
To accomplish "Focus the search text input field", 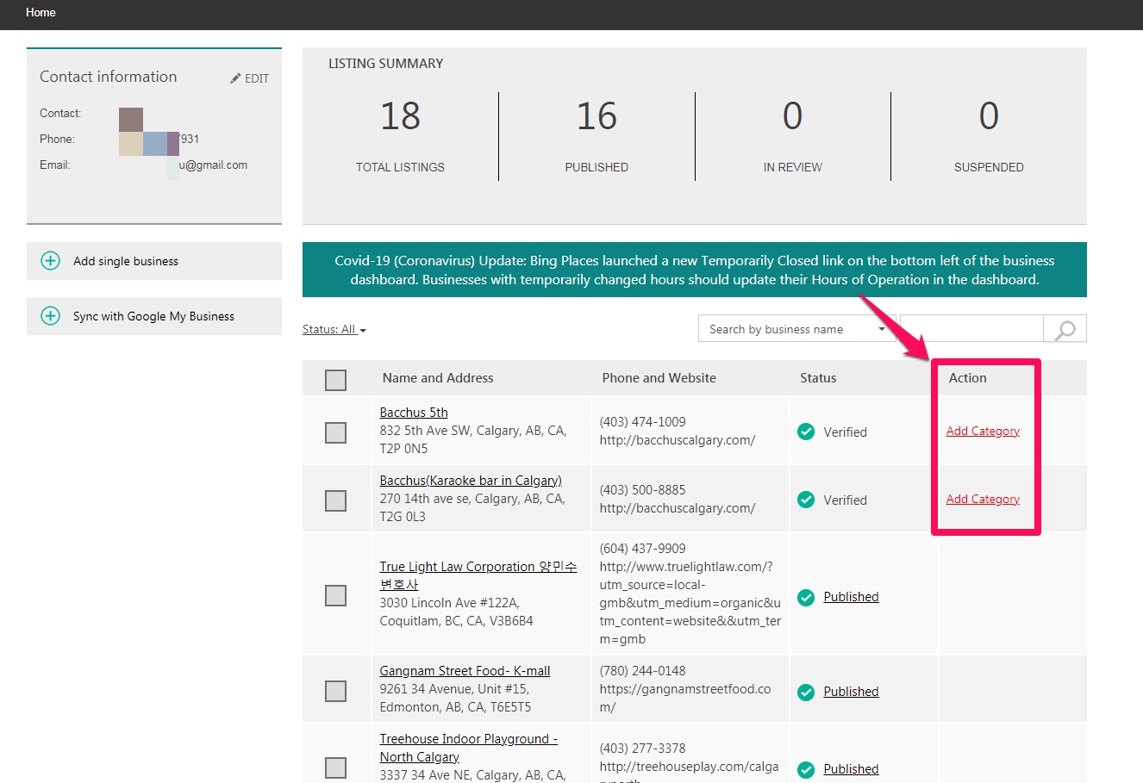I will click(x=971, y=329).
